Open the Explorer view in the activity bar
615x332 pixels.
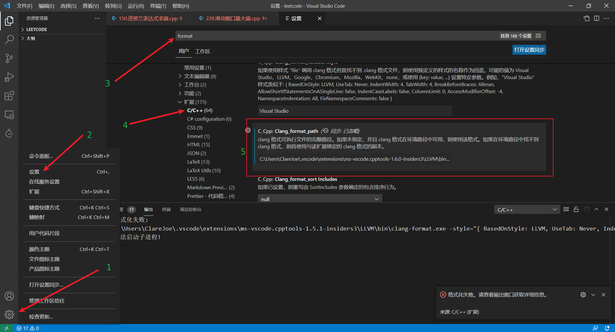[9, 21]
